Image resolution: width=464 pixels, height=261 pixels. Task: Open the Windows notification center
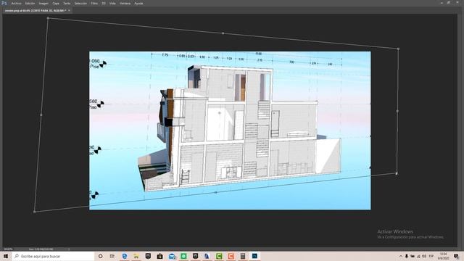[x=456, y=256]
